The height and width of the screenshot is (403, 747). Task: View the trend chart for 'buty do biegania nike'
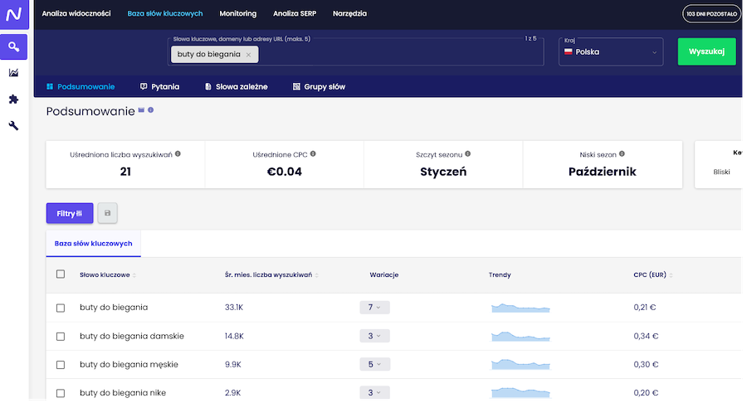[x=520, y=392]
